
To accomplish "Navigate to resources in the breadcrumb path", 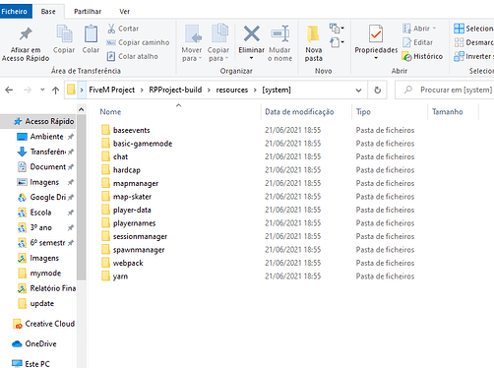I will click(231, 90).
